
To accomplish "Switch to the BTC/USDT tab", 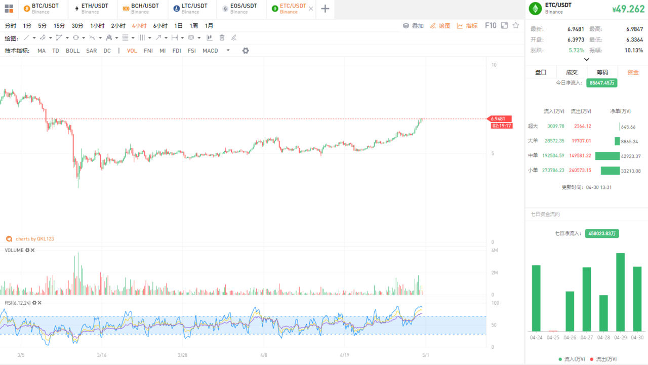I will [43, 9].
